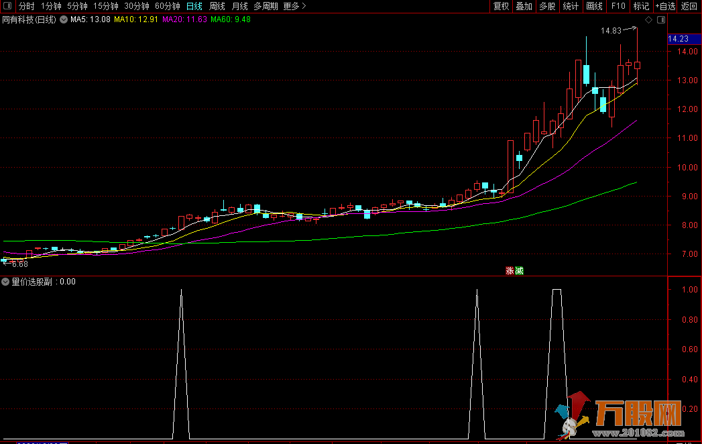Click the diamond icon at chart top-right
This screenshot has width=702, height=444.
(x=650, y=20)
